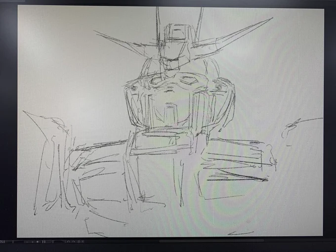Viewport: 336px width, 252px height.
Task: Reset canvas rotation with the circular reset icon
Action: coord(79,242)
